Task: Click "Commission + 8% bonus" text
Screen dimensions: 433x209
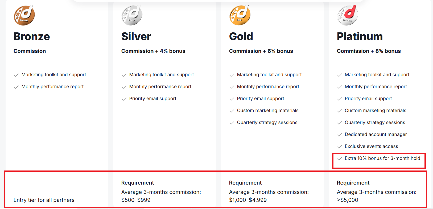Action: point(369,51)
